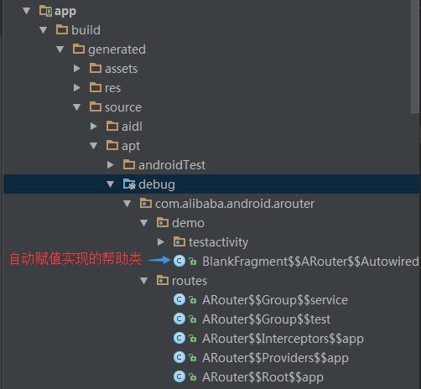Click the ARouter$$Interceptors$$app class icon

coord(179,338)
